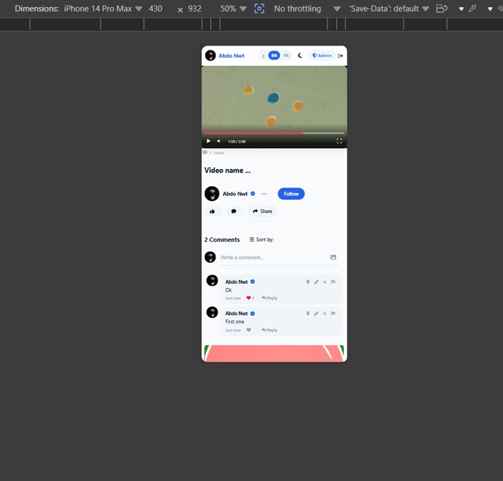Image resolution: width=503 pixels, height=481 pixels.
Task: Follow the Abdo Nwt channel
Action: (291, 194)
